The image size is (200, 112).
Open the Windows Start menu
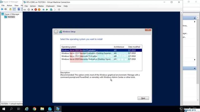4,109
